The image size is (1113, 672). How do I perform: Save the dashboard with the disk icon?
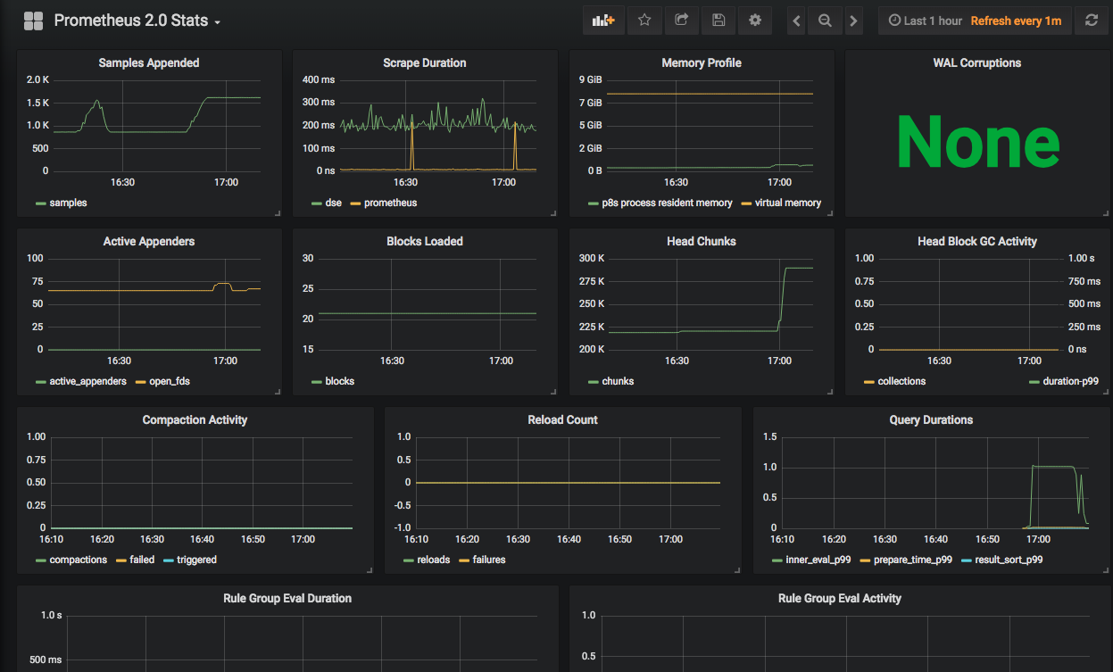tap(718, 21)
